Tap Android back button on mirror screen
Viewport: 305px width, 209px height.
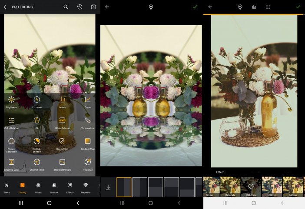pos(179,203)
